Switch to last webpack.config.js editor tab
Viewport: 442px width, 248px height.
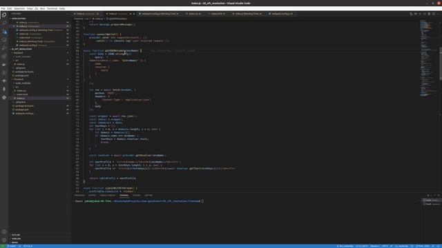[x=281, y=14]
